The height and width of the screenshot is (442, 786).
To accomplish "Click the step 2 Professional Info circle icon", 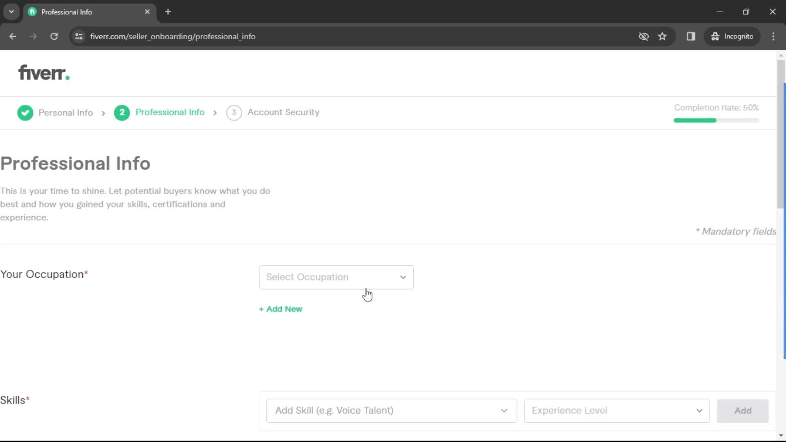I will (x=122, y=112).
